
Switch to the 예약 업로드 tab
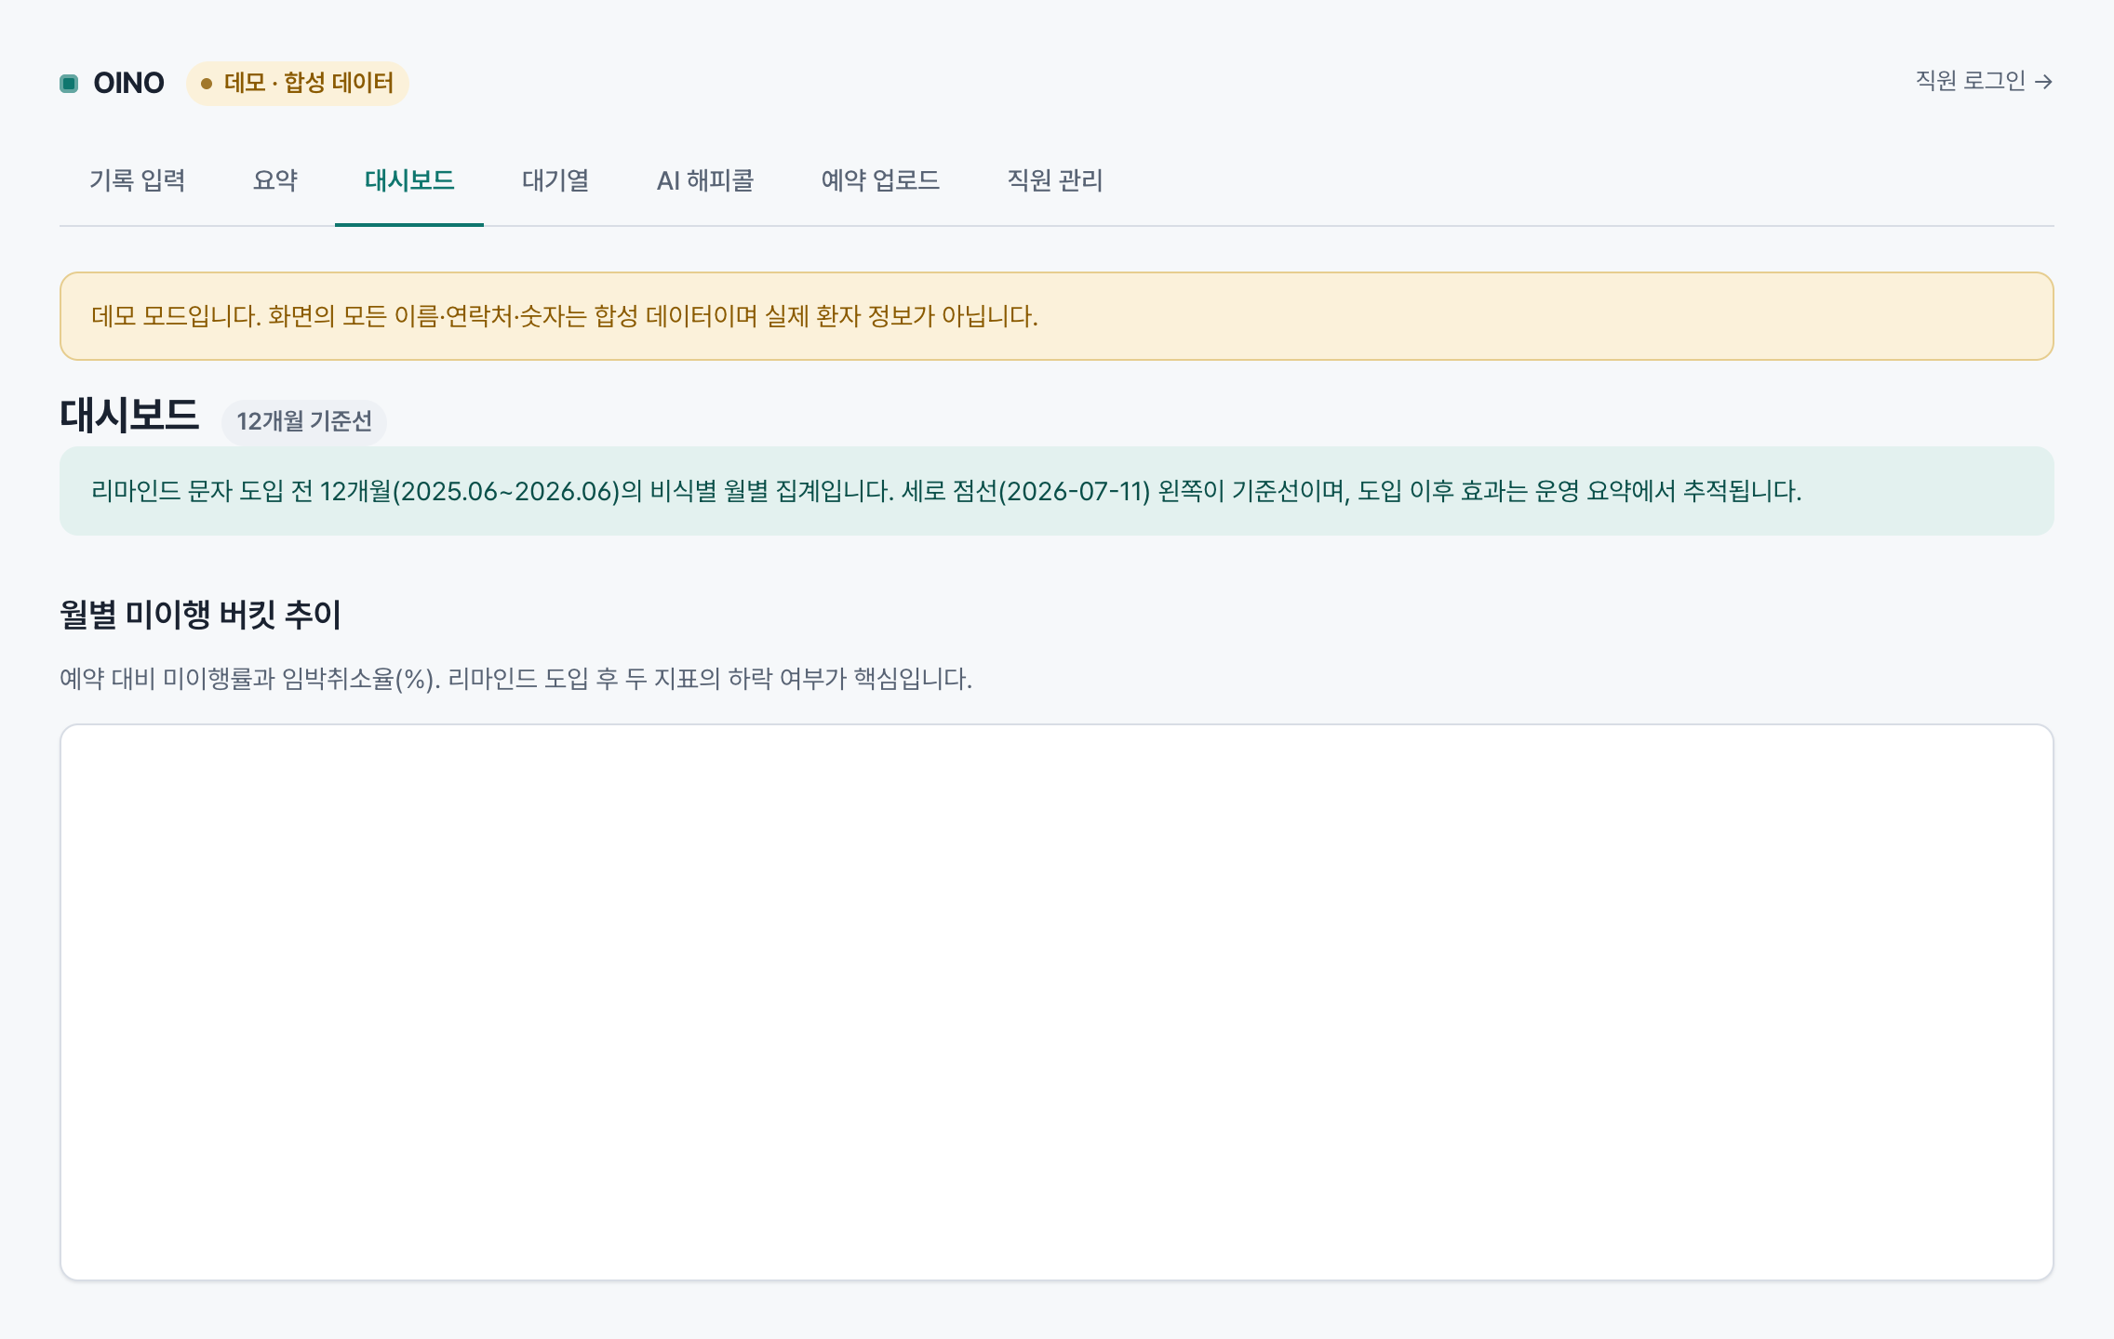(880, 180)
